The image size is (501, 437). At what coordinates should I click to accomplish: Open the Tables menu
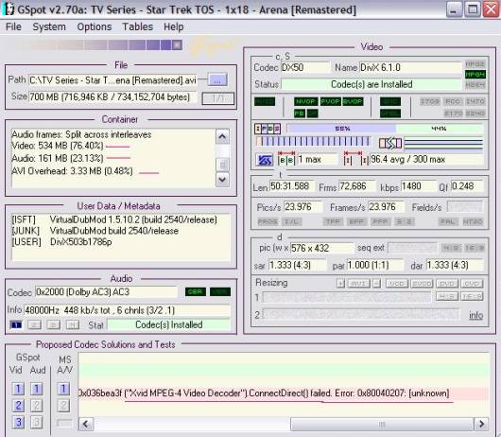(138, 26)
